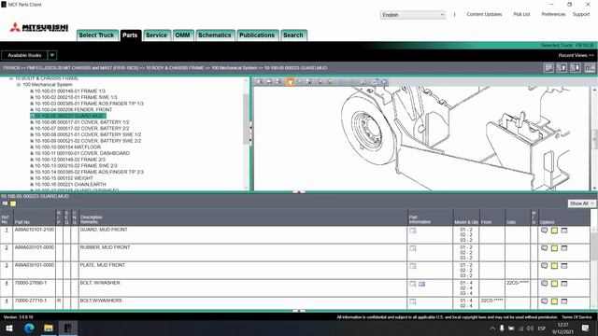Click comment bubble icon for RUBBER, MUD FRONT
Screen dimensions: 598x336
pos(544,248)
